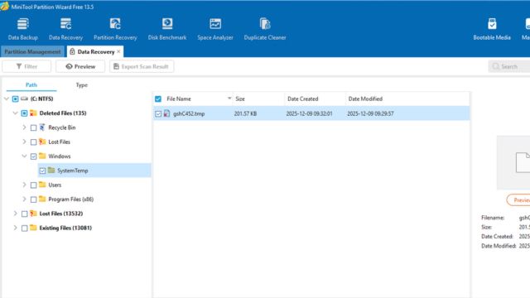
Task: Select the Recycle Bin tree item label
Action: coord(62,127)
